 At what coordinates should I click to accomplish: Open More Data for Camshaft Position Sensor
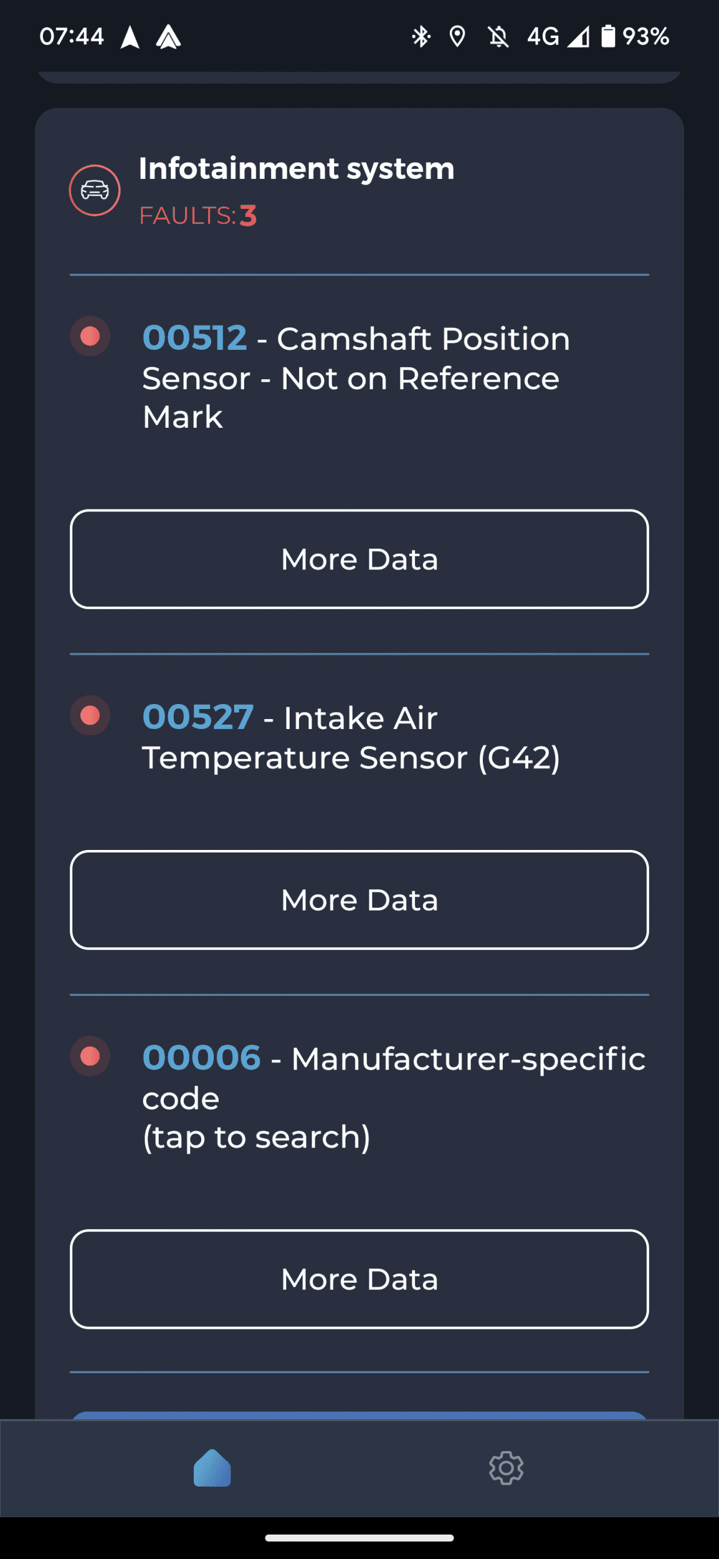tap(359, 559)
